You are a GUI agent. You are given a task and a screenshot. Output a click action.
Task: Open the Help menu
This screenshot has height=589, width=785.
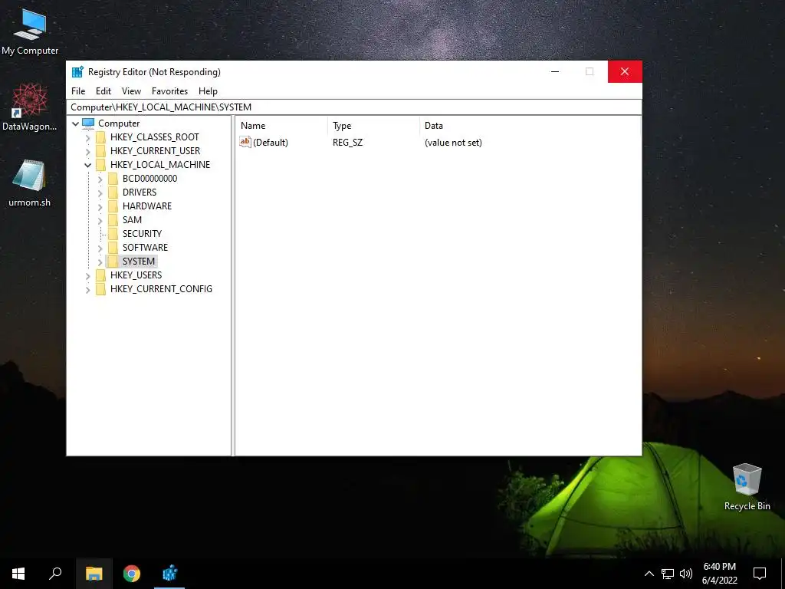208,91
